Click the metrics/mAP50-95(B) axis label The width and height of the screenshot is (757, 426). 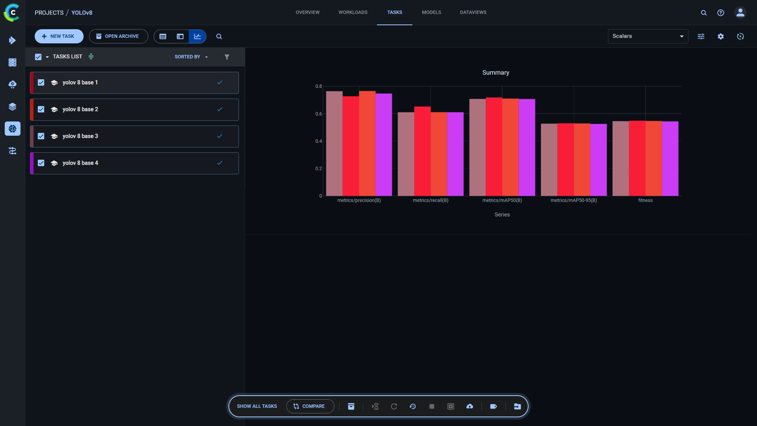[574, 200]
